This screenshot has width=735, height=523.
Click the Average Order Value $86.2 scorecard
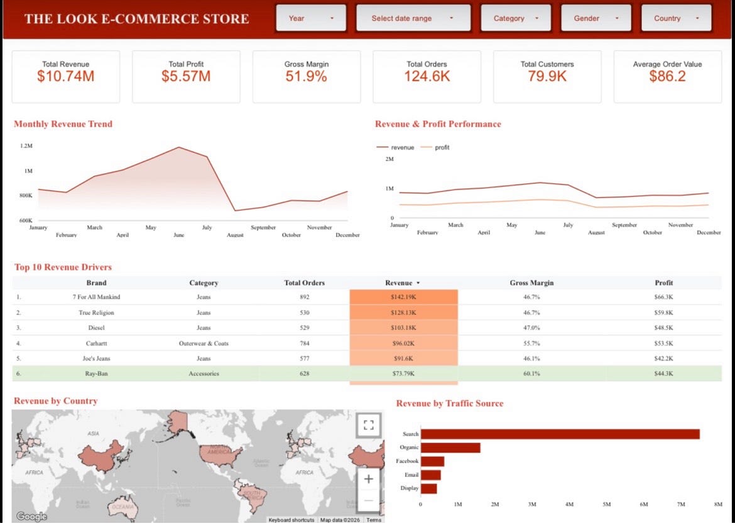668,77
